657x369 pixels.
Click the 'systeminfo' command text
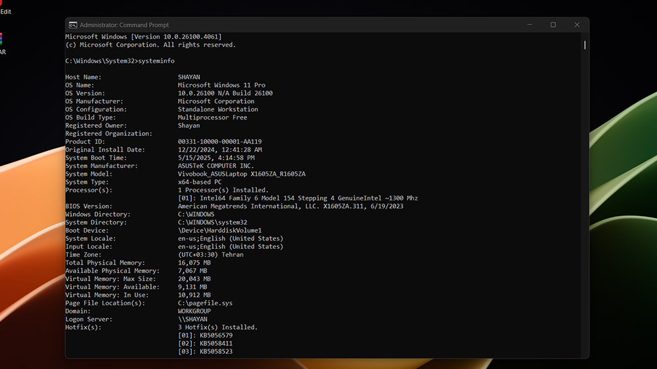(156, 60)
